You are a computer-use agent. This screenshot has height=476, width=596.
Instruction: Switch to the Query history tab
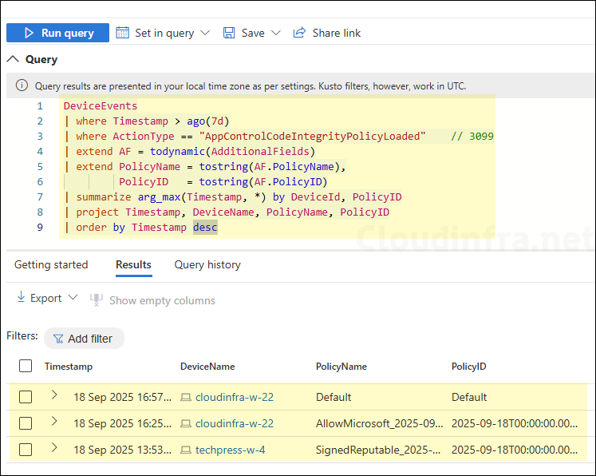207,264
